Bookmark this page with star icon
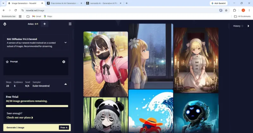The height and width of the screenshot is (133, 253). (x=226, y=10)
